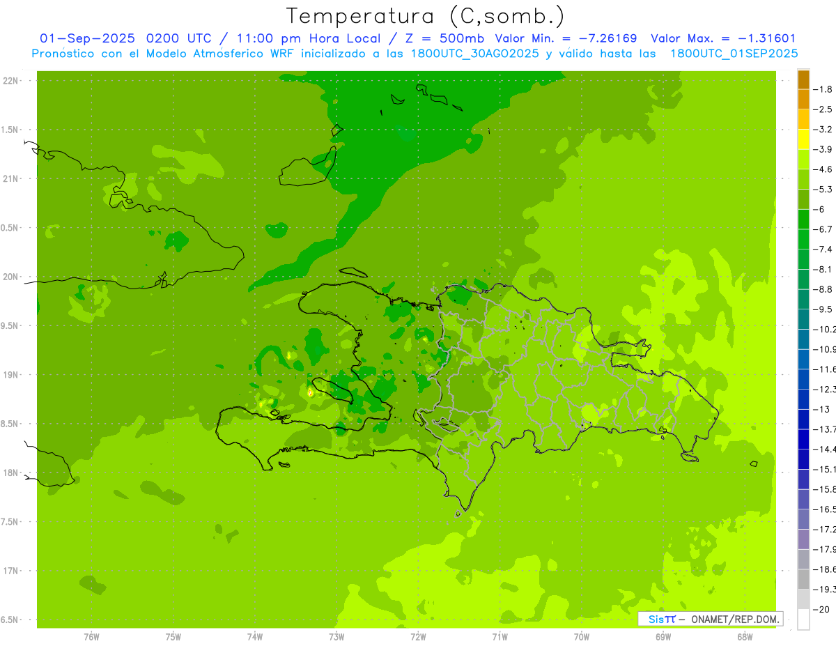Click the '70W' longitude label

(x=582, y=637)
